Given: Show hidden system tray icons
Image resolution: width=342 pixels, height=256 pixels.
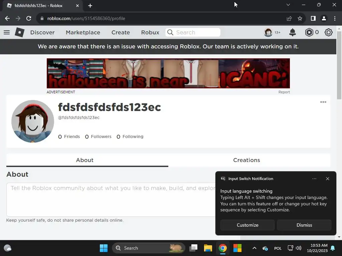Looking at the screenshot, I should coord(254,248).
